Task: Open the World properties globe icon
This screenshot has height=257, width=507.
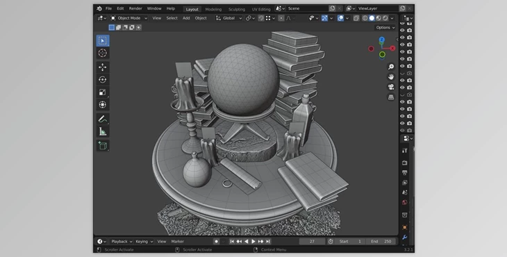Action: point(404,203)
